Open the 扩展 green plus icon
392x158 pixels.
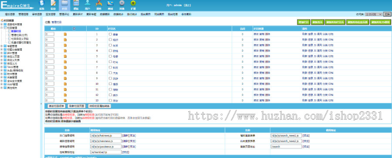click(134, 3)
